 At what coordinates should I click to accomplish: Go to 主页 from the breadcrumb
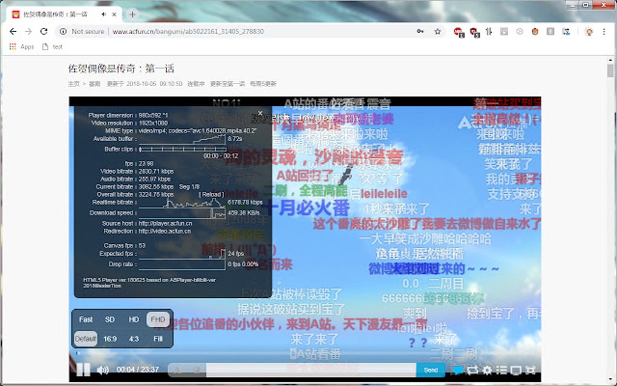pyautogui.click(x=75, y=85)
